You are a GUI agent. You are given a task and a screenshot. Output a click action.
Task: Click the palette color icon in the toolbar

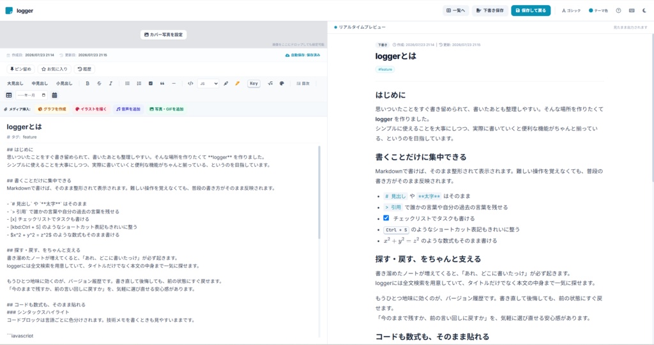[282, 84]
